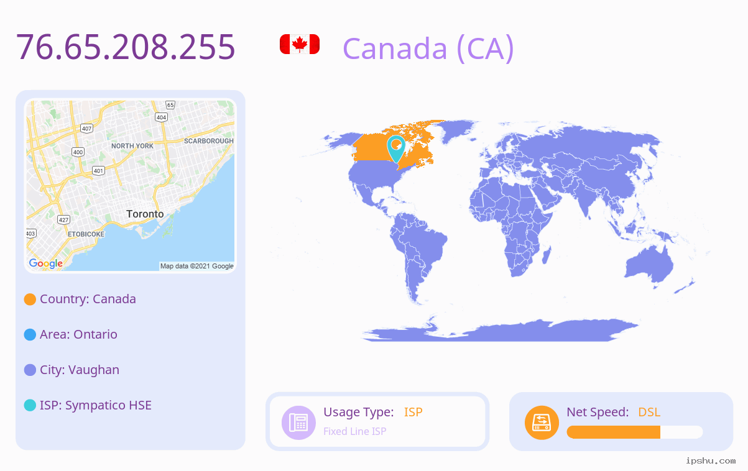Click the orange Country dot
This screenshot has height=471, width=748.
click(x=30, y=300)
